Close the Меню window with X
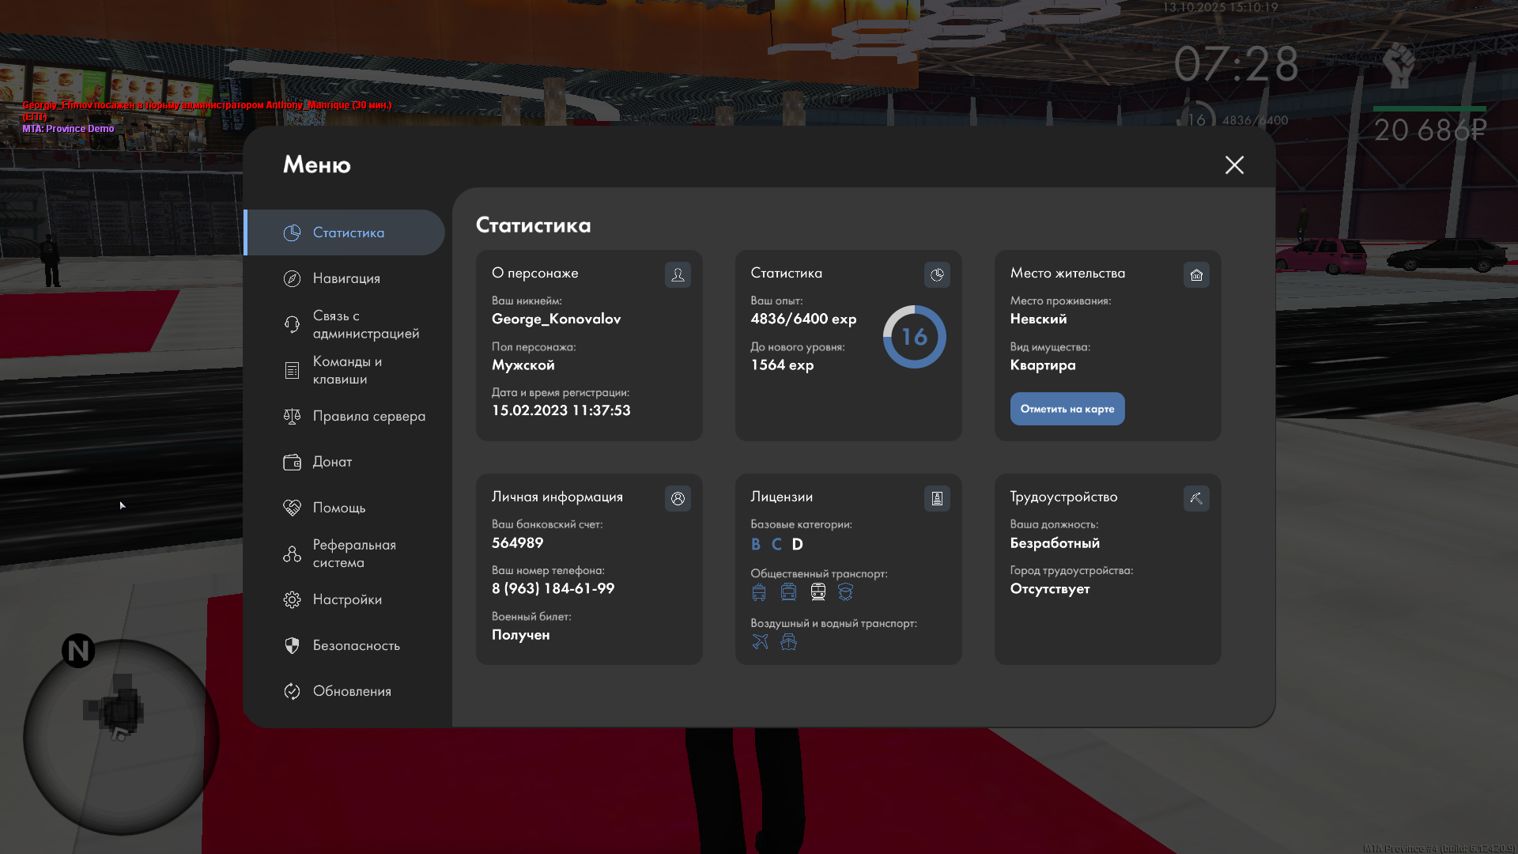This screenshot has height=854, width=1518. pyautogui.click(x=1234, y=164)
